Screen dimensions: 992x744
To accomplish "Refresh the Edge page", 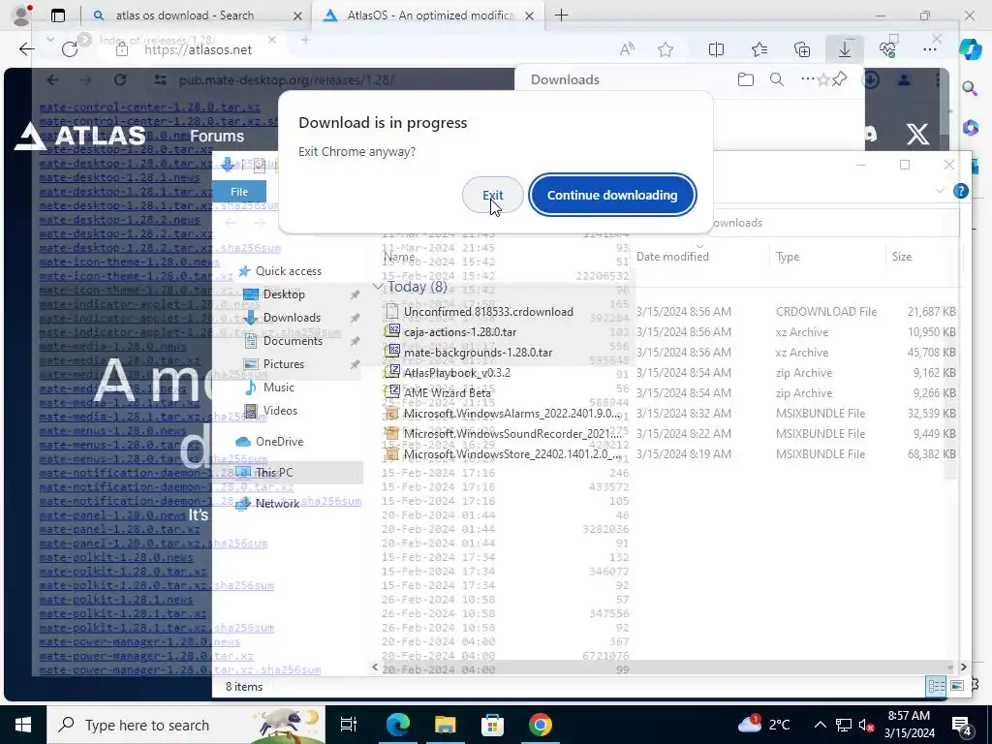I will pyautogui.click(x=70, y=49).
